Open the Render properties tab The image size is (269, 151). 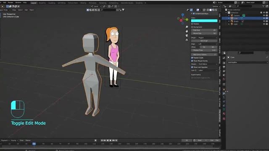point(224,63)
